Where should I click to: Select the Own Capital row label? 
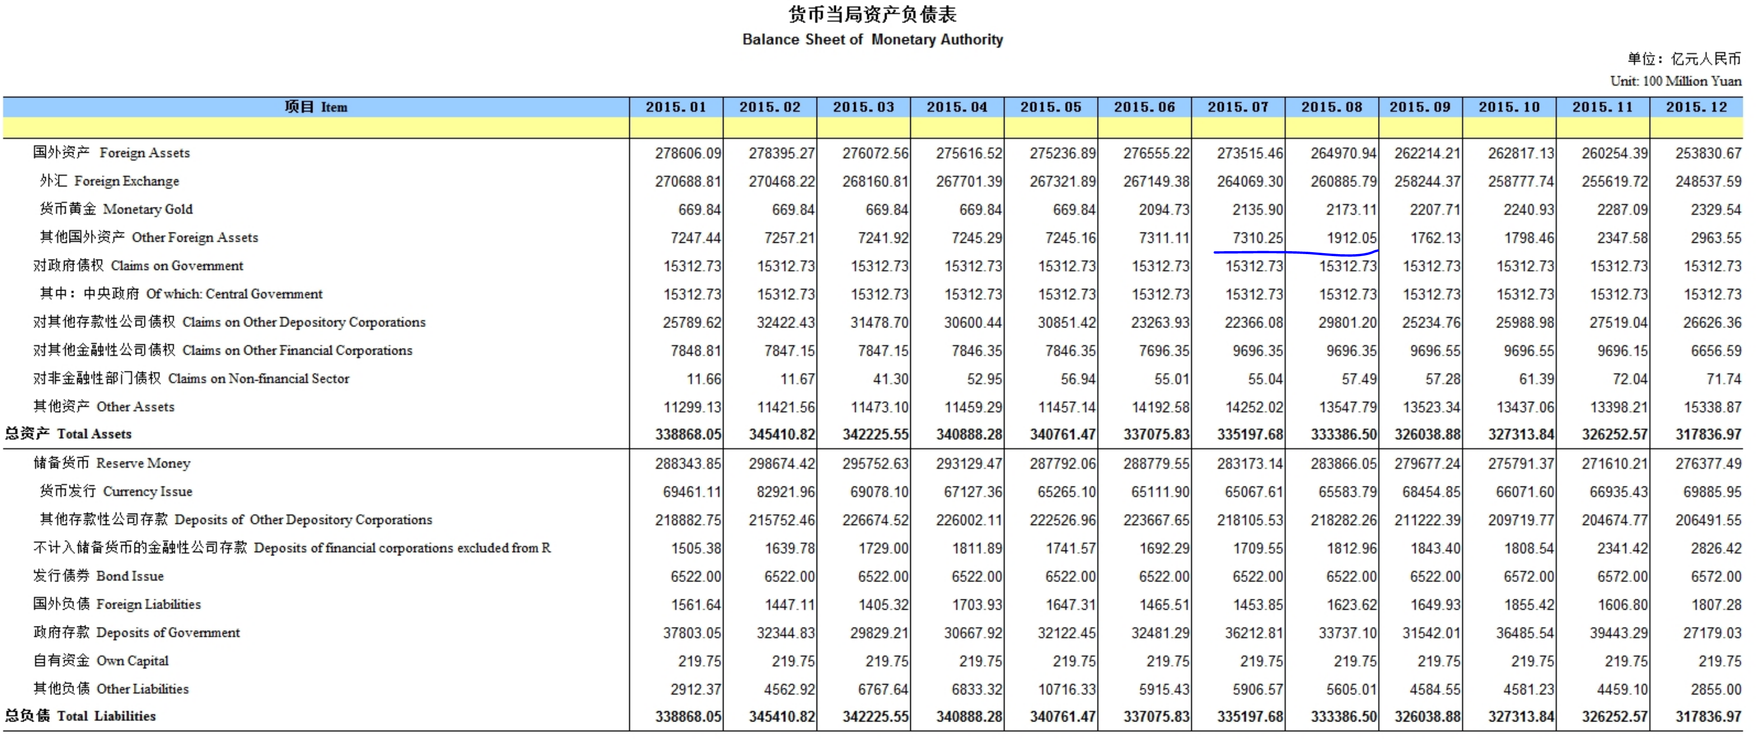102,660
